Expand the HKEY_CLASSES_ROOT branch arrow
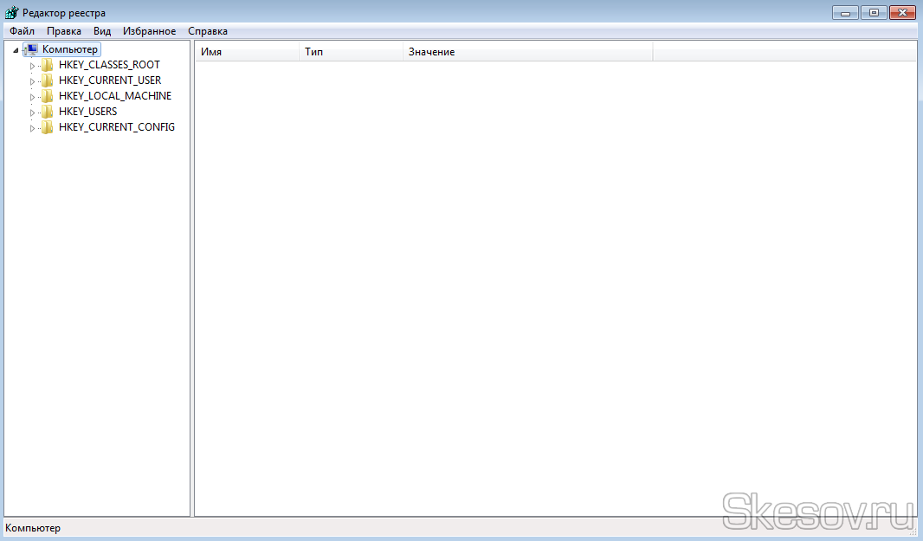The image size is (923, 541). coord(32,66)
